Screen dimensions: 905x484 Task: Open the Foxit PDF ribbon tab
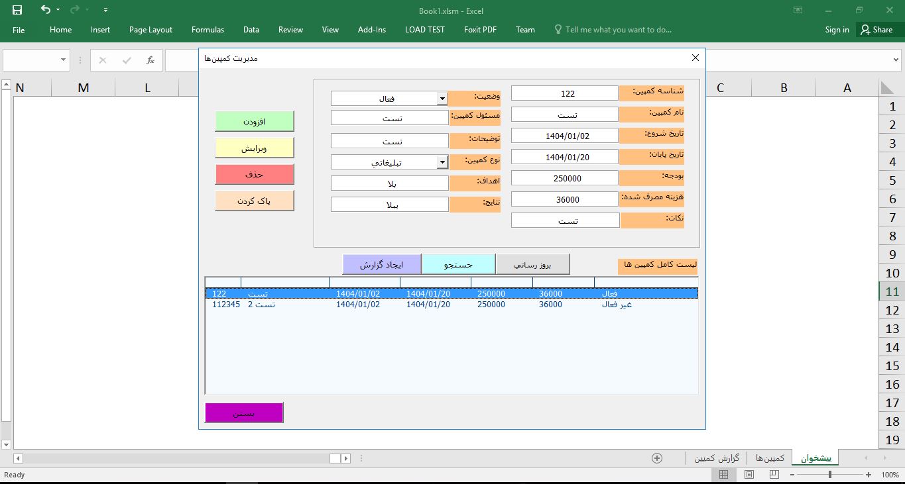click(480, 30)
